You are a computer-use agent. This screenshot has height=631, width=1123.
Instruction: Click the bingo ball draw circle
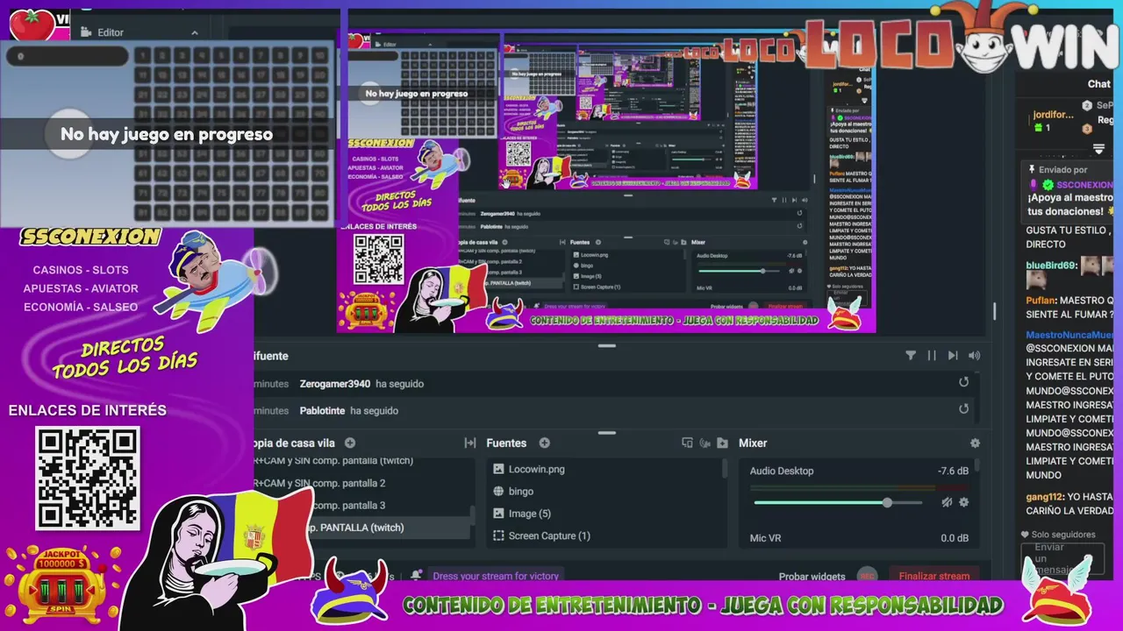68,133
